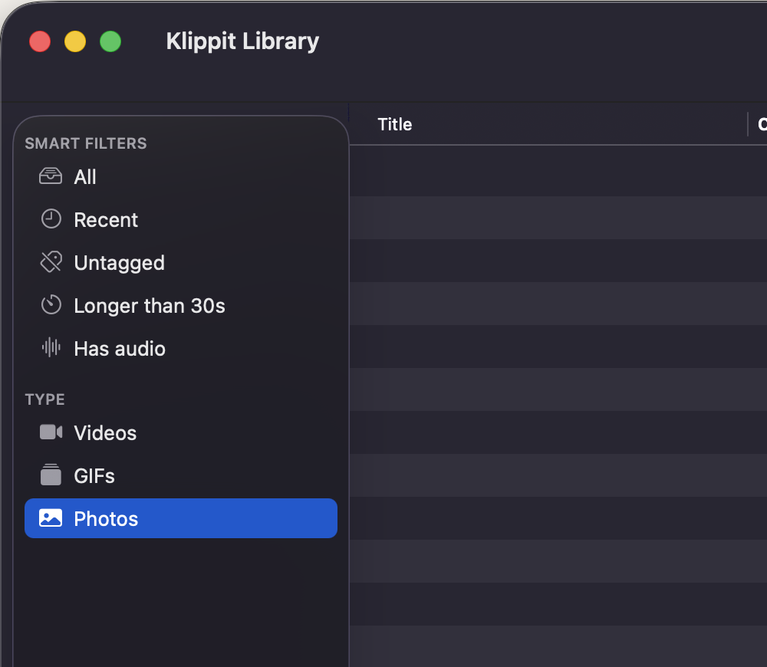
Task: Show Recent items filter
Action: [181, 219]
